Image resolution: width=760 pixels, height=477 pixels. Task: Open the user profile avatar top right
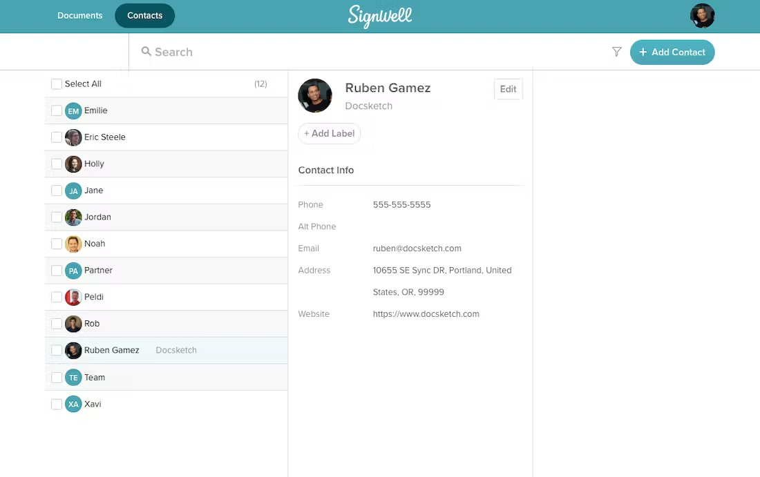pyautogui.click(x=702, y=15)
